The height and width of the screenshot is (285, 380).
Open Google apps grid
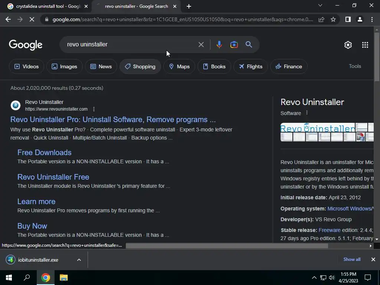tap(365, 45)
